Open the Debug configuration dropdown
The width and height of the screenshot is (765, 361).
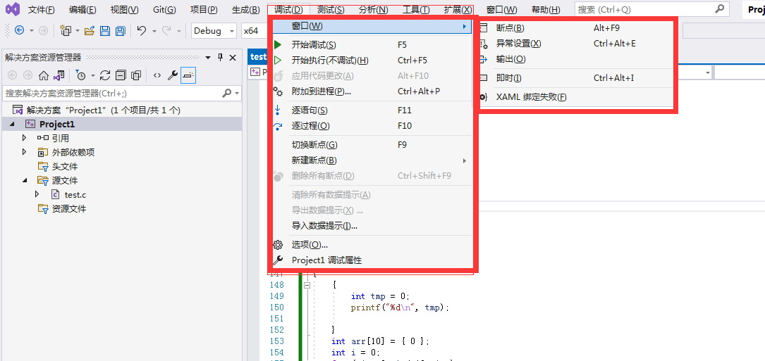pyautogui.click(x=214, y=31)
